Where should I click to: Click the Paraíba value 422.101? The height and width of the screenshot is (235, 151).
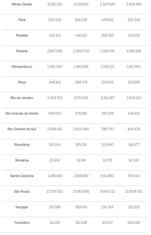click(x=55, y=35)
